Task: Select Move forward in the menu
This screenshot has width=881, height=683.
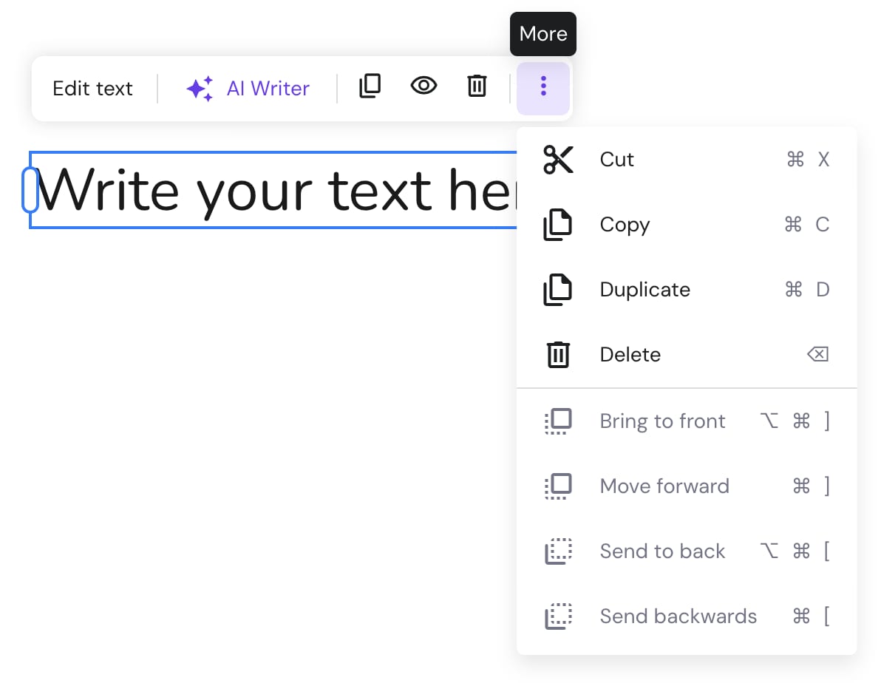Action: coord(664,486)
